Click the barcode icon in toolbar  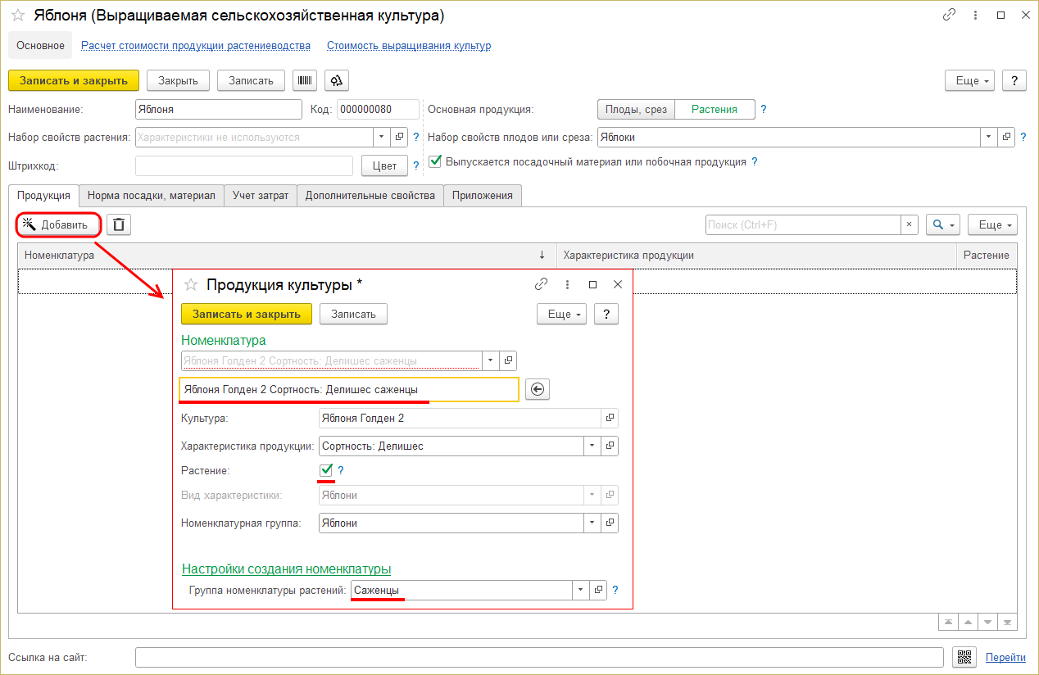(x=305, y=80)
